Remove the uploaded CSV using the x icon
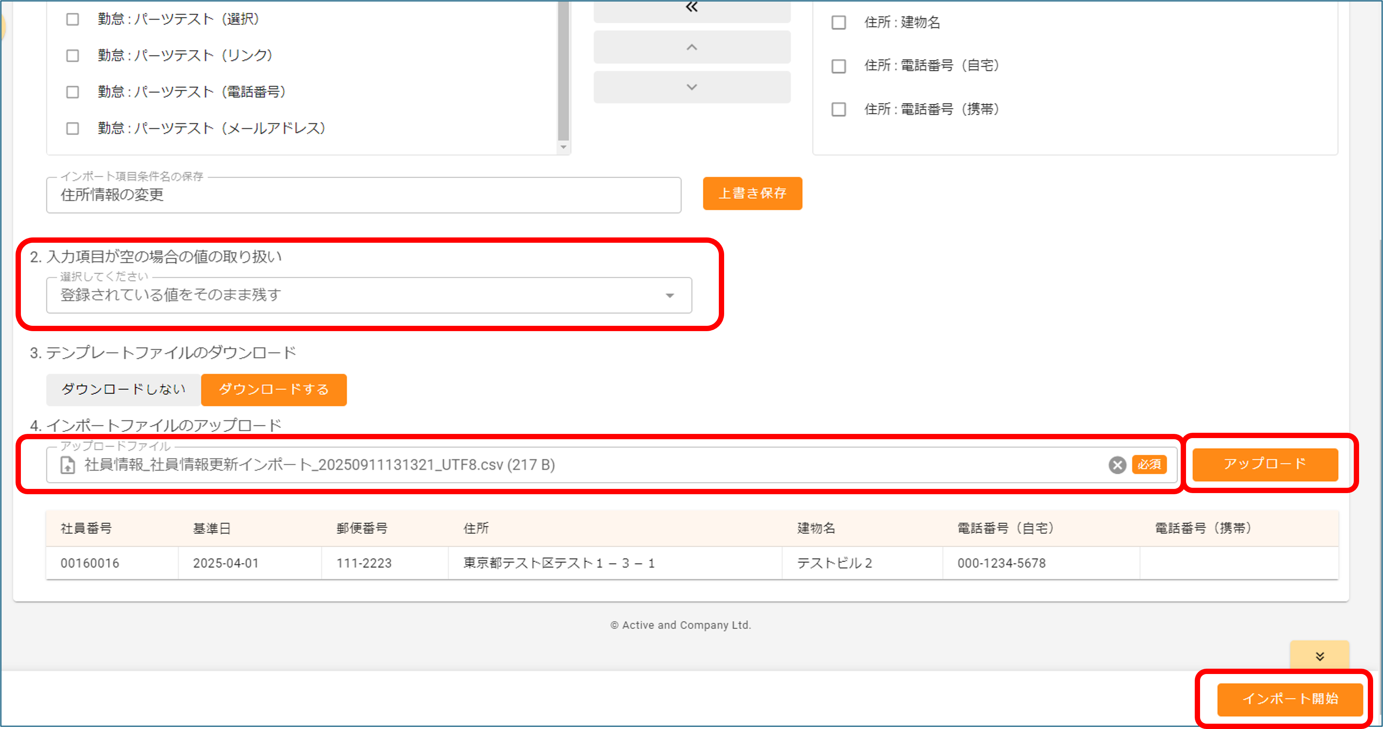1383x729 pixels. point(1117,465)
